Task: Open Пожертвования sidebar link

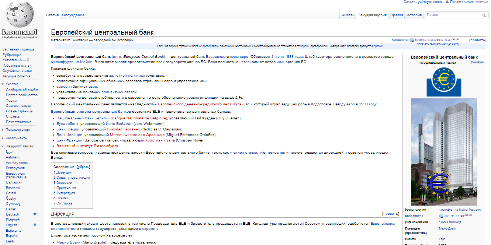Action: point(18,122)
